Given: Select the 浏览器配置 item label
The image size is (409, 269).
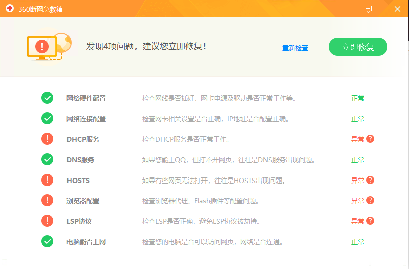Looking at the screenshot, I should coord(83,201).
